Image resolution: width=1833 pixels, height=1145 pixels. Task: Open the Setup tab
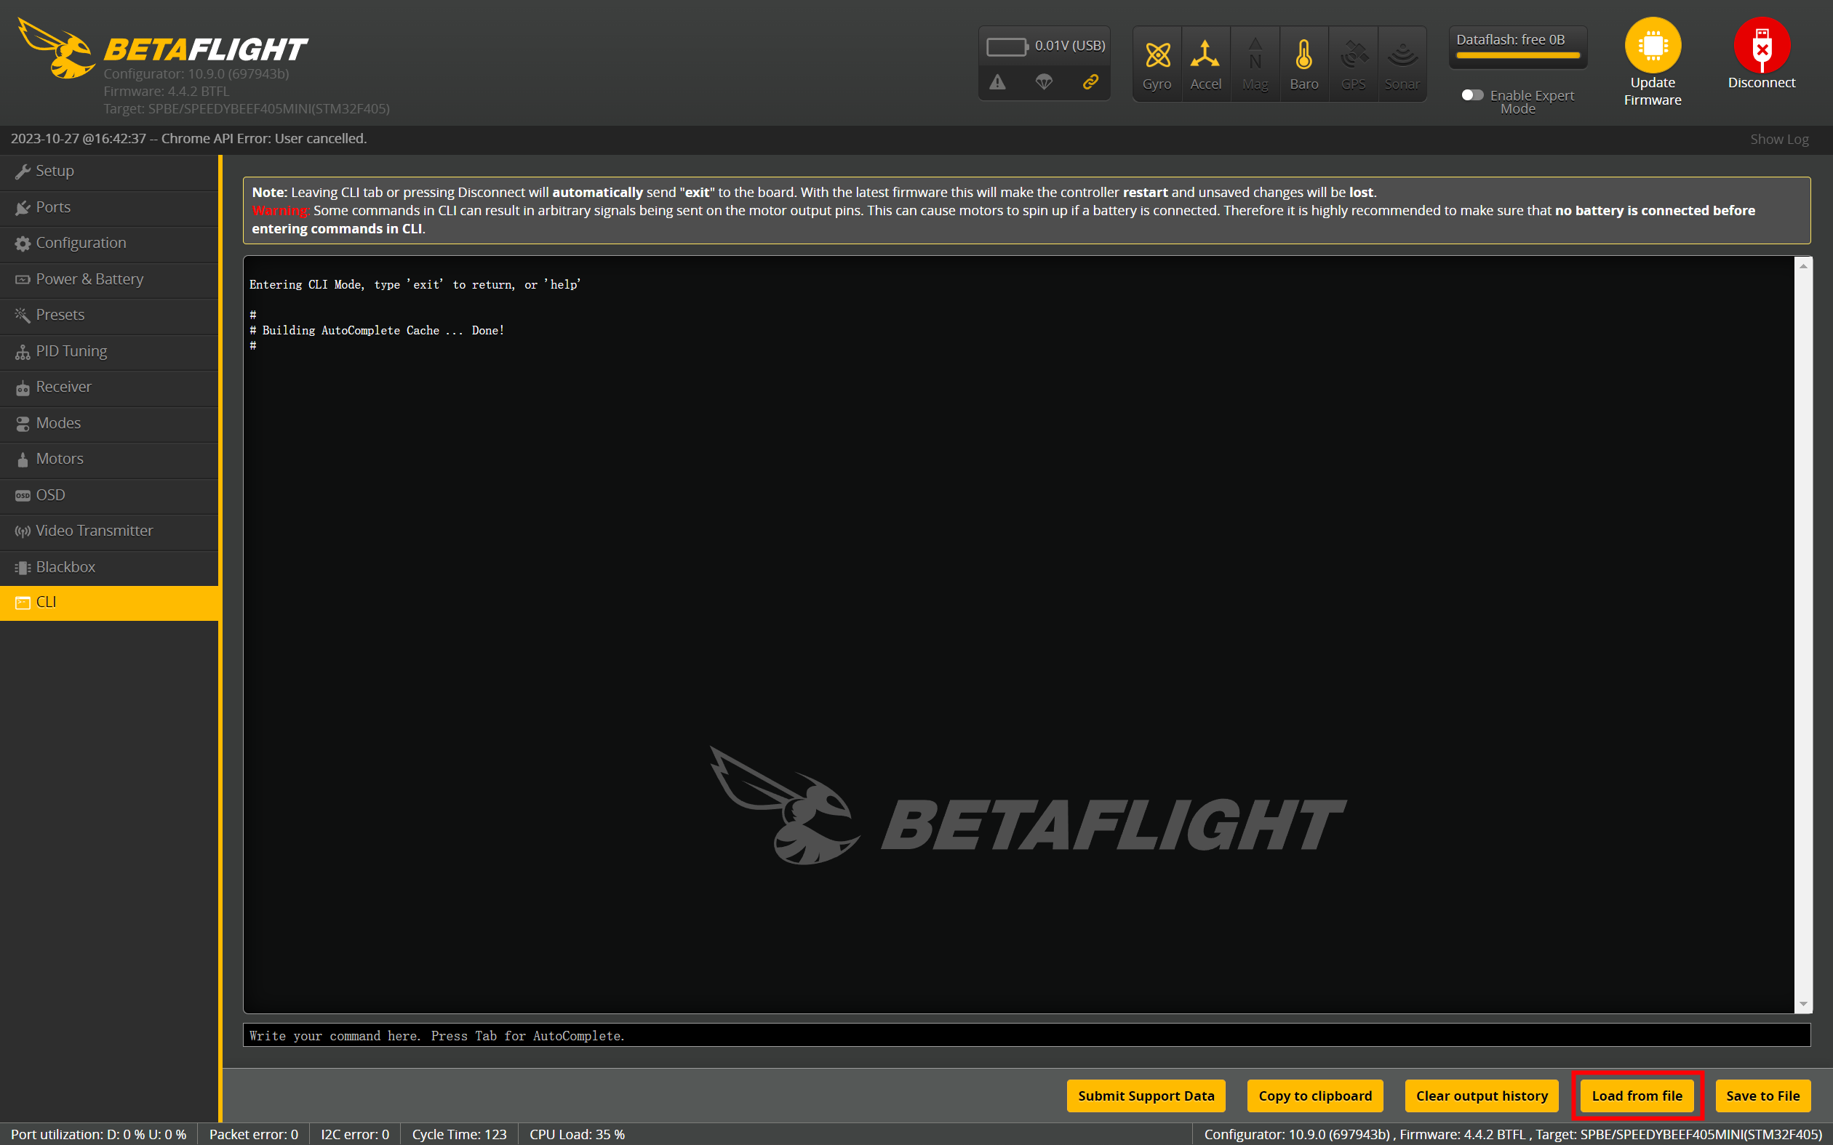point(109,172)
